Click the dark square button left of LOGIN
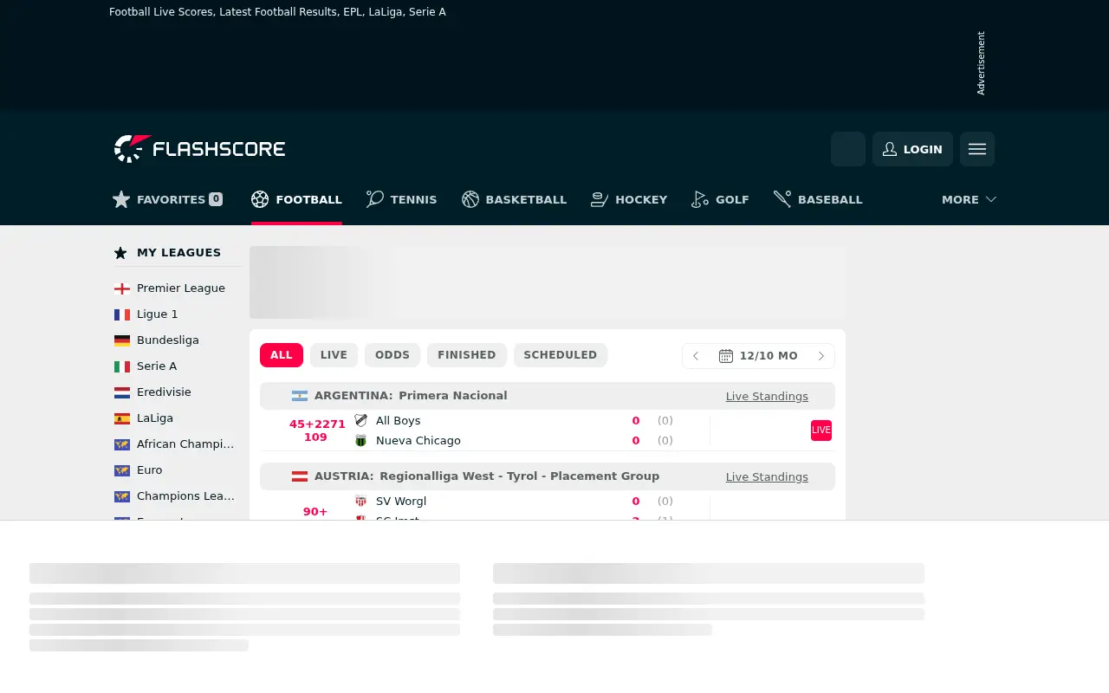1109x693 pixels. click(x=848, y=149)
